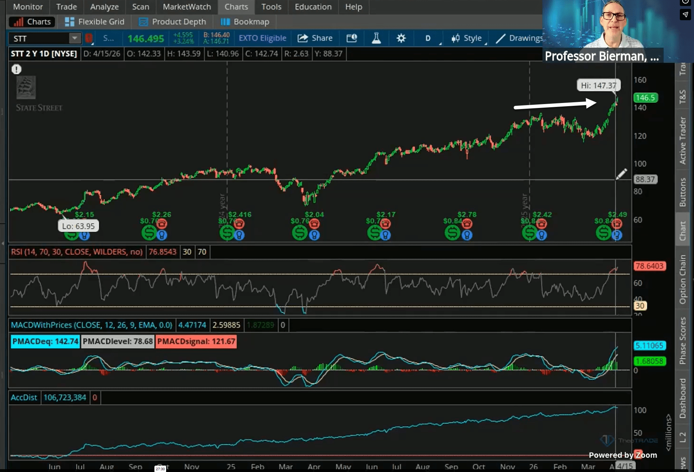Click the PMACDsignal: 121.67 label
This screenshot has height=472, width=694.
196,341
